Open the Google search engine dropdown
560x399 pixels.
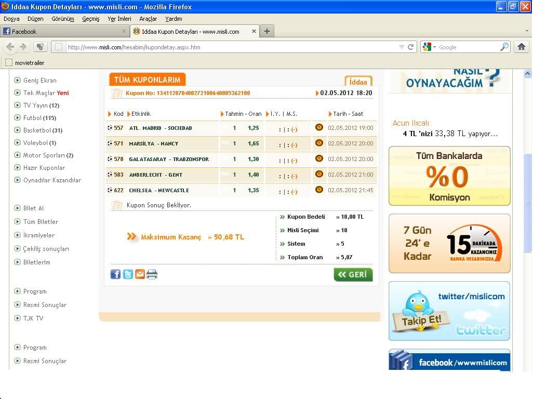point(429,47)
